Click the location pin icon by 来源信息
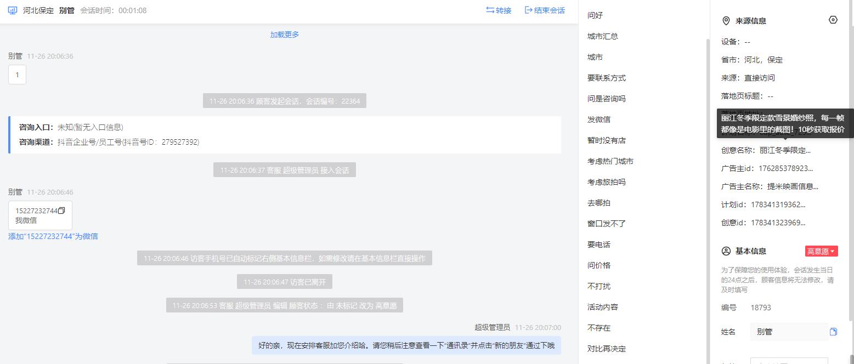Screen dimensions: 854x364 coord(726,21)
